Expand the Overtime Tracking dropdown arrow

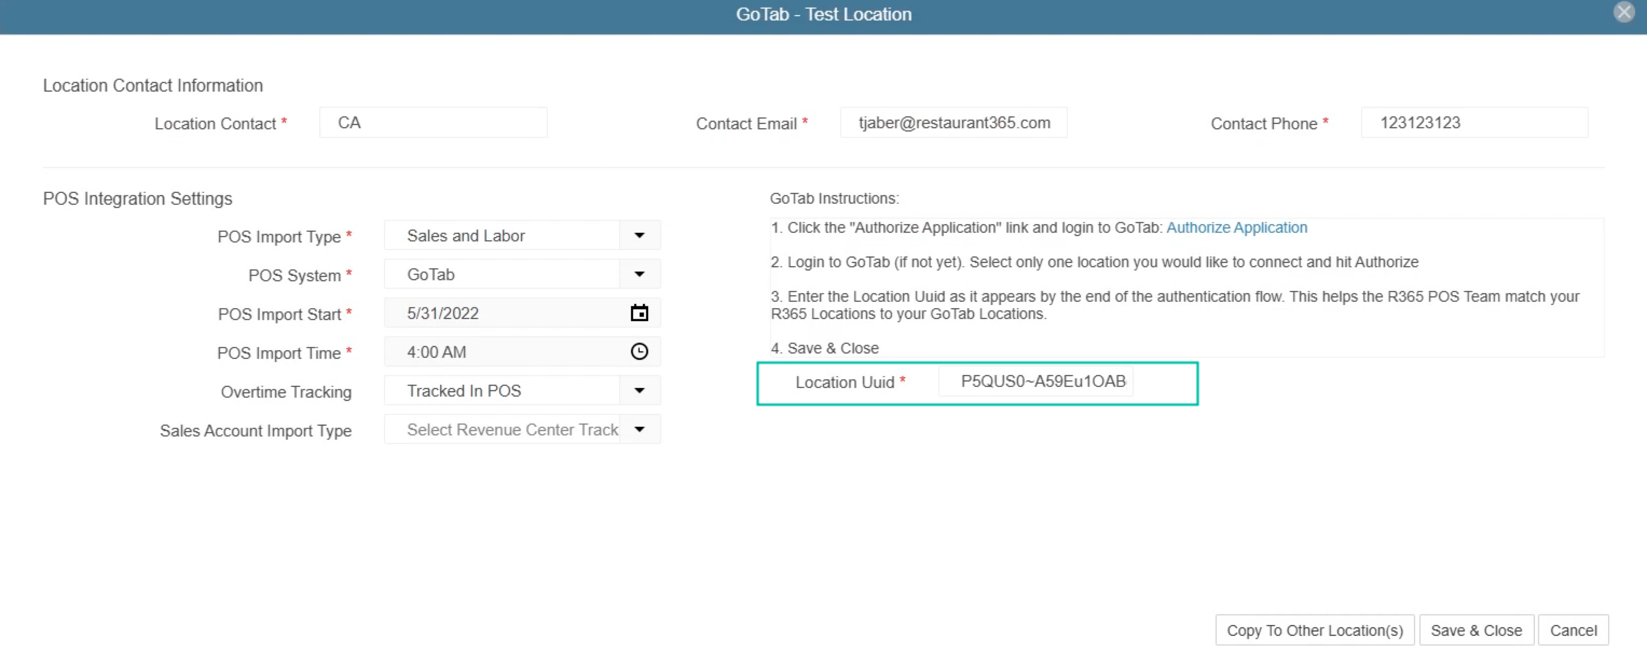click(x=639, y=391)
